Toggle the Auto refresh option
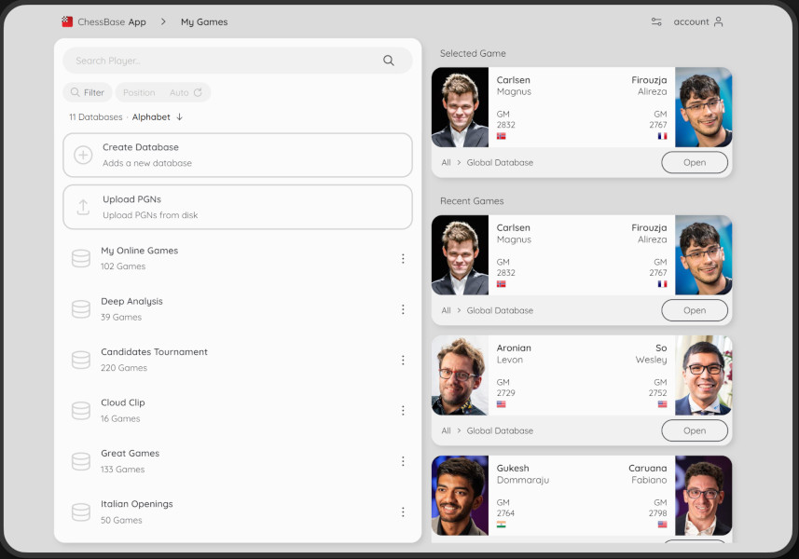This screenshot has height=559, width=799. (186, 92)
